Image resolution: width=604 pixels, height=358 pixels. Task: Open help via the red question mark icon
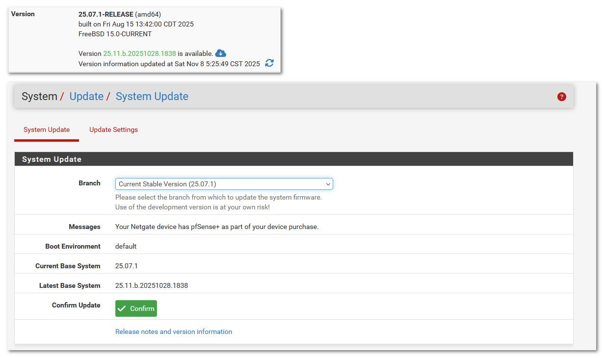(562, 97)
